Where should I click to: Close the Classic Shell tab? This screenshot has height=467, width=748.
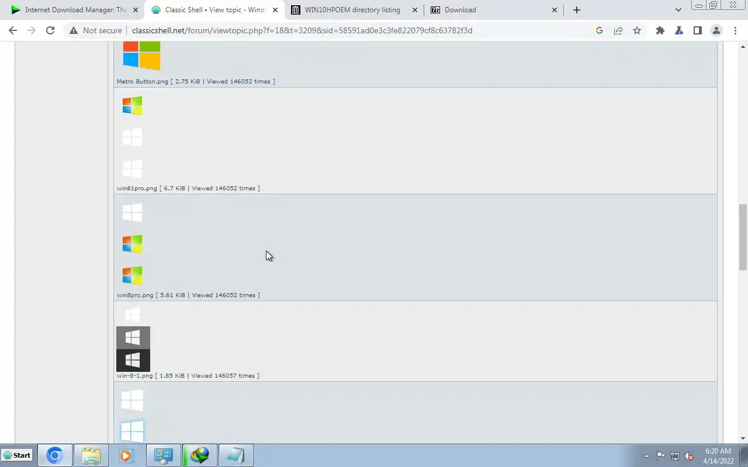tap(275, 10)
